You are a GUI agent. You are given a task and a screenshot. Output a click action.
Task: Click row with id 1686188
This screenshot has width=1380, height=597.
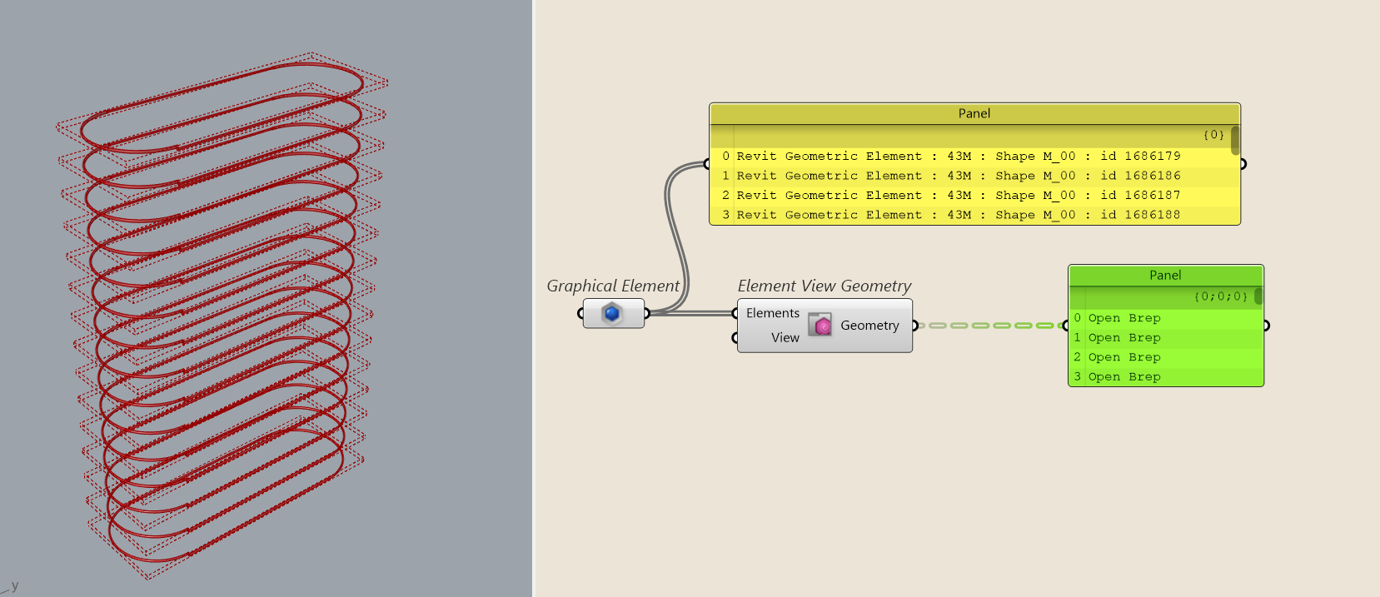pyautogui.click(x=958, y=215)
